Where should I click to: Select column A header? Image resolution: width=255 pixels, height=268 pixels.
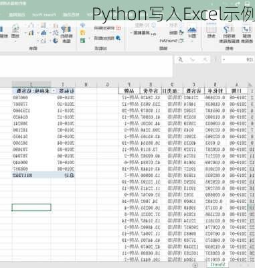[x=236, y=84]
